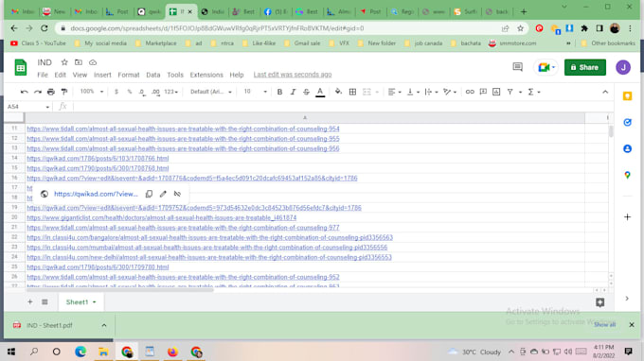The image size is (644, 361).
Task: Open the text color picker
Action: tap(320, 93)
